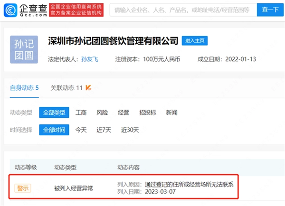Click the 警示 warning level tag
The height and width of the screenshot is (206, 285).
(23, 188)
